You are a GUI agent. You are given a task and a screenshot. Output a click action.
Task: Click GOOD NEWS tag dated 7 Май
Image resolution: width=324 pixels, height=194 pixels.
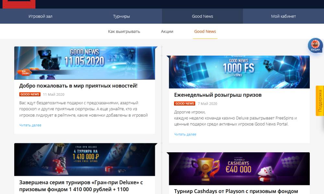185,103
